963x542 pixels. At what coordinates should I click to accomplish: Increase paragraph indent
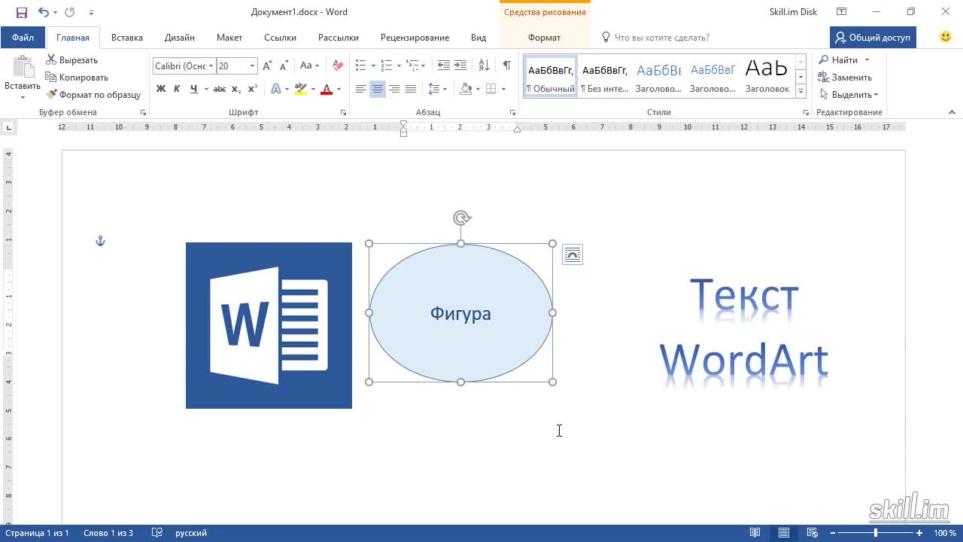[x=460, y=66]
